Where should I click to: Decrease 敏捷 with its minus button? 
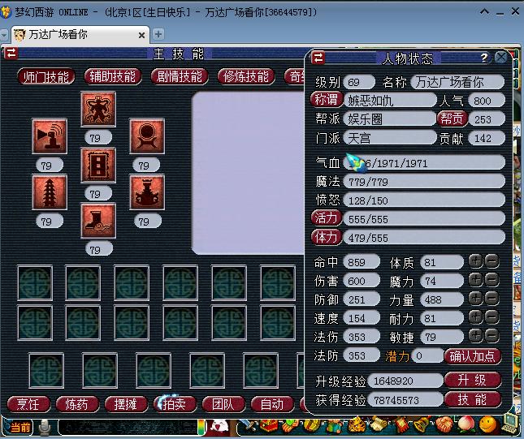[492, 336]
